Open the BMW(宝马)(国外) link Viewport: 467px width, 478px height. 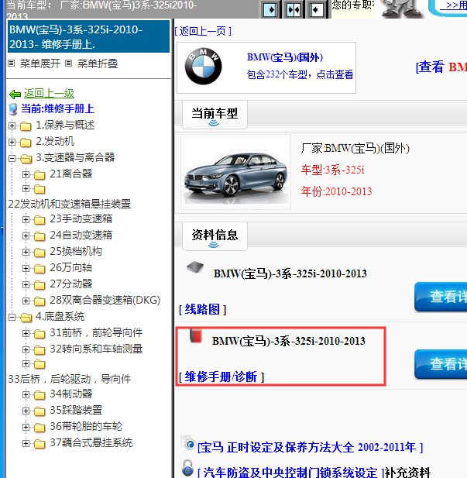pos(285,57)
